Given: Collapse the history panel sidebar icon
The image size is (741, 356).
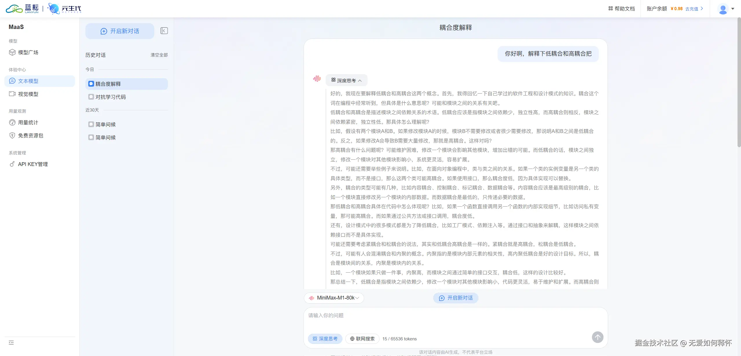Looking at the screenshot, I should tap(164, 31).
